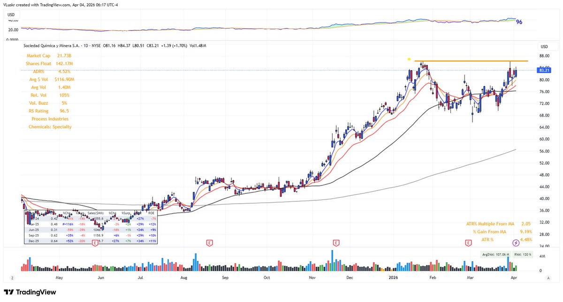Open USD label on the top indicator pane
563x302 pixels.
point(12,15)
